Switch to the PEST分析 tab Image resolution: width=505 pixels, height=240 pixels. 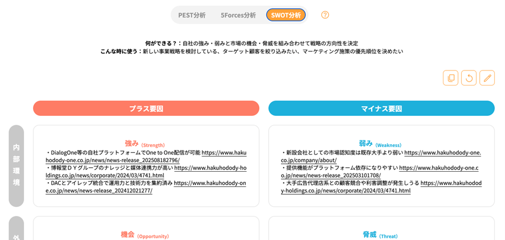coord(191,15)
